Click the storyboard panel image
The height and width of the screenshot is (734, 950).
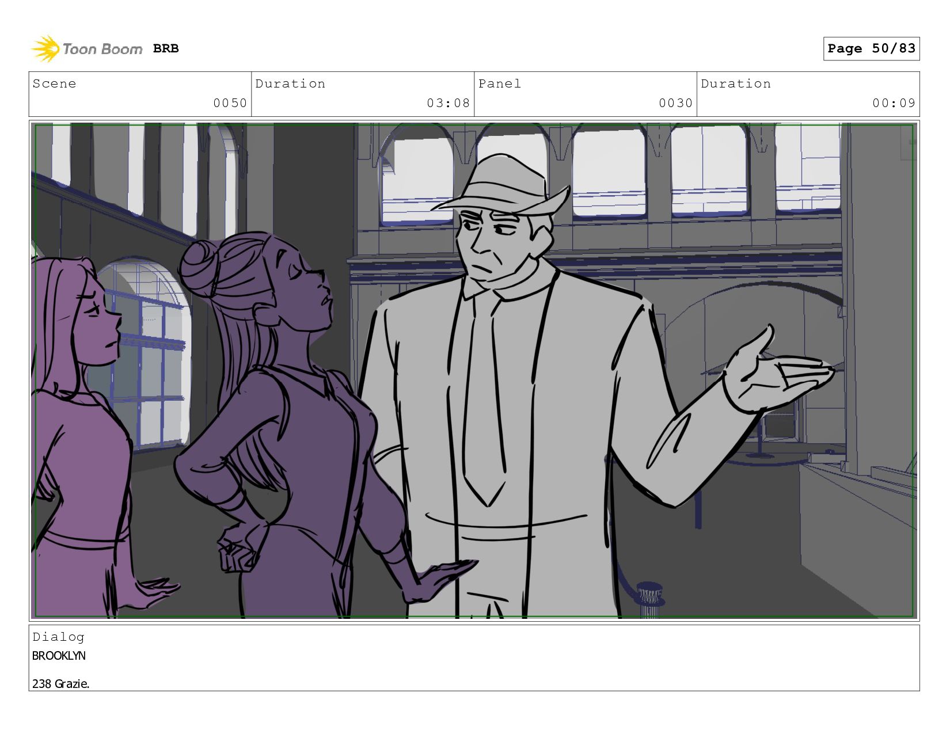tap(474, 371)
